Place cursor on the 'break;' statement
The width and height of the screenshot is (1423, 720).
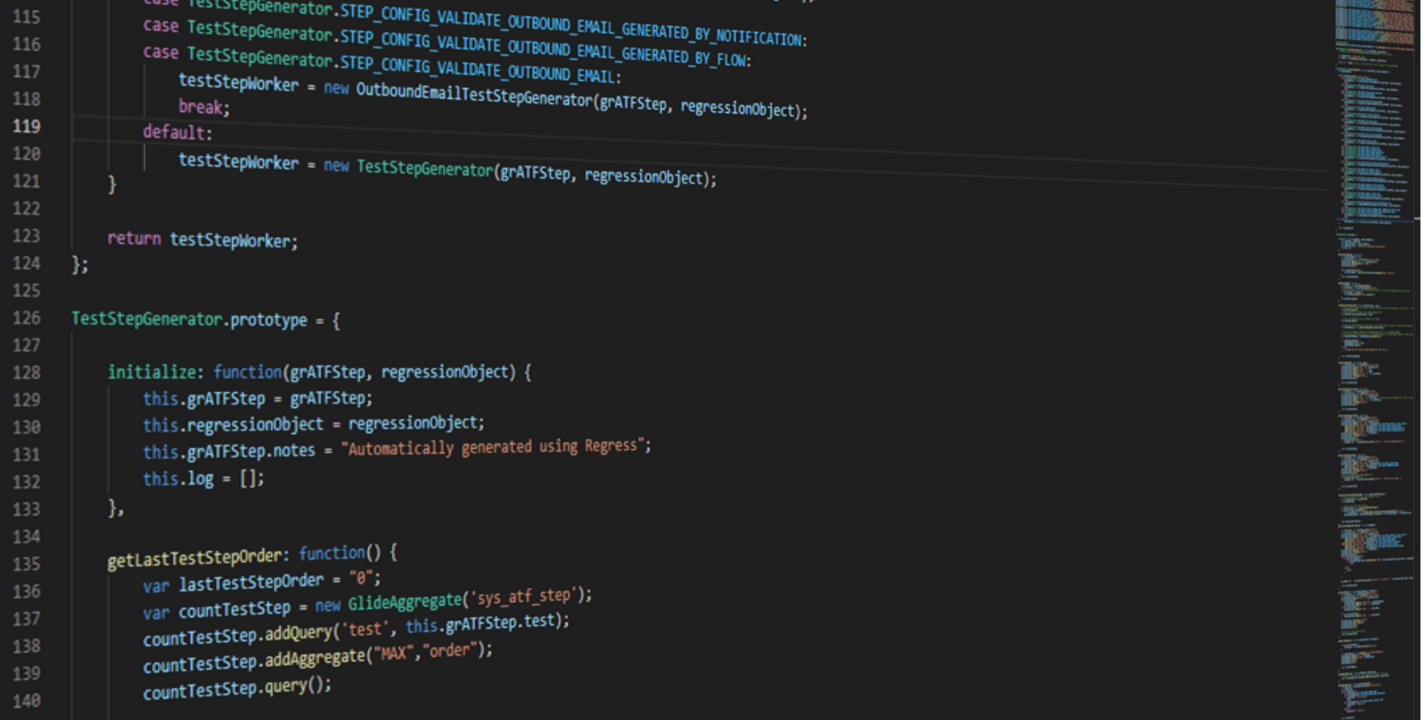(204, 107)
